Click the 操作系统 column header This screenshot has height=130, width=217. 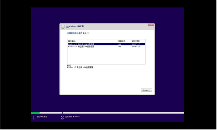72,41
